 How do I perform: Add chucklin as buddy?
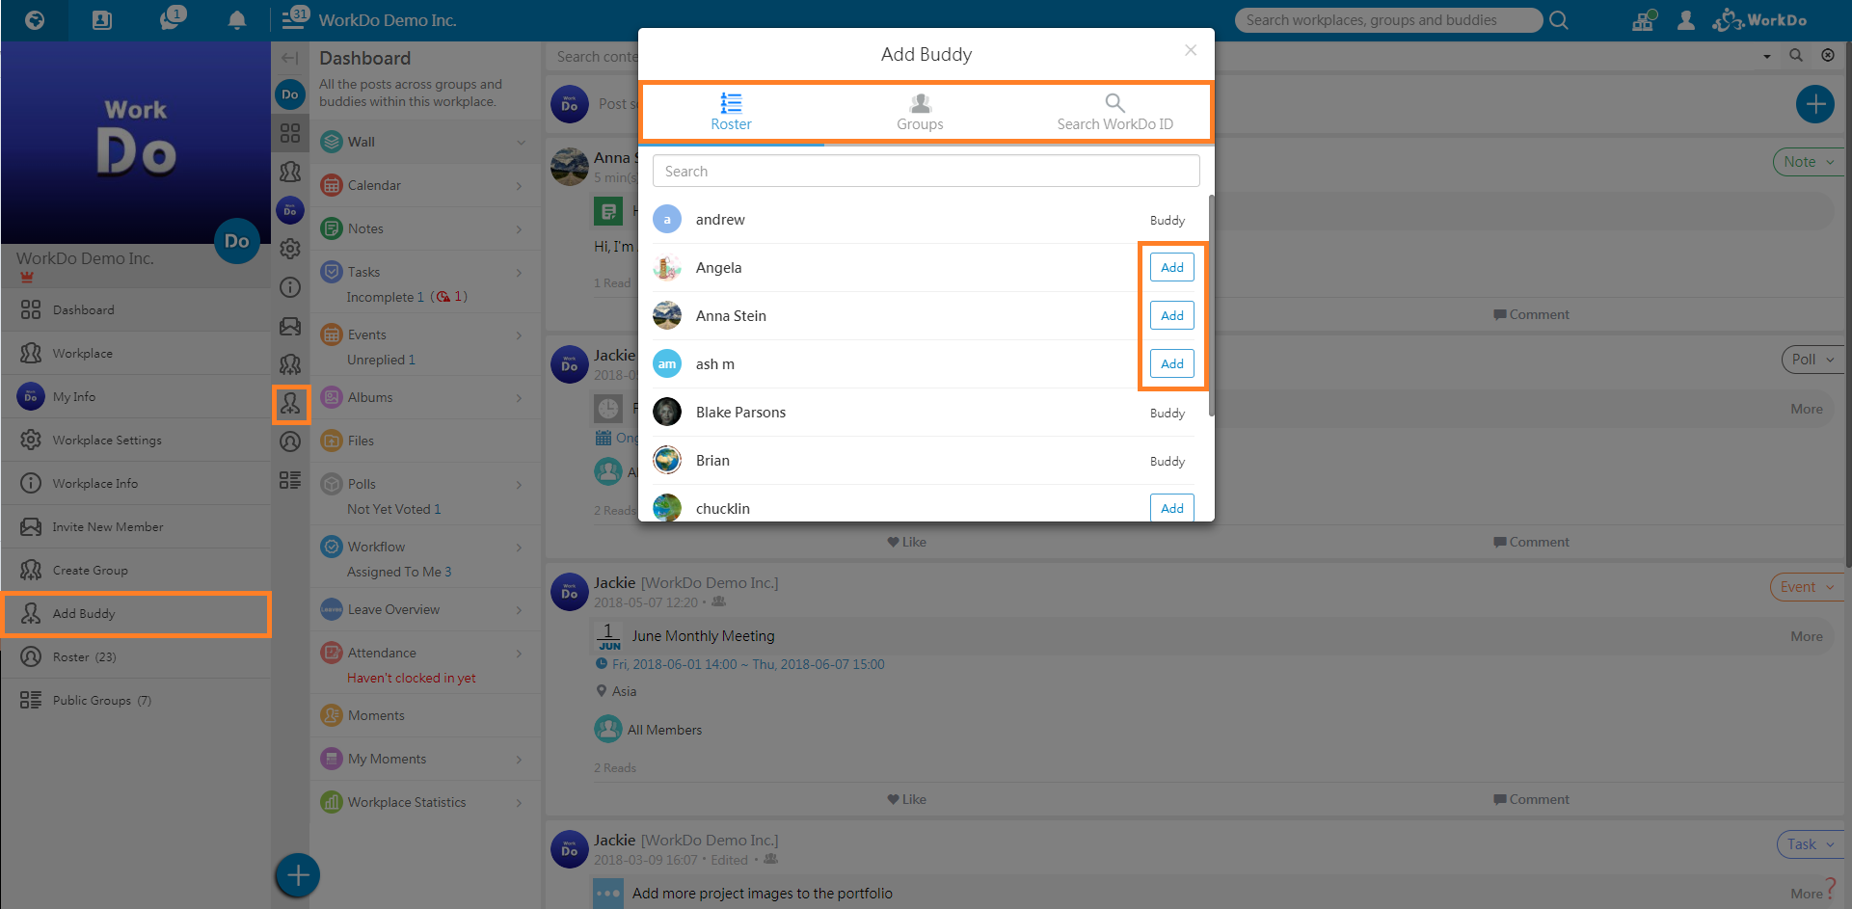1172,507
